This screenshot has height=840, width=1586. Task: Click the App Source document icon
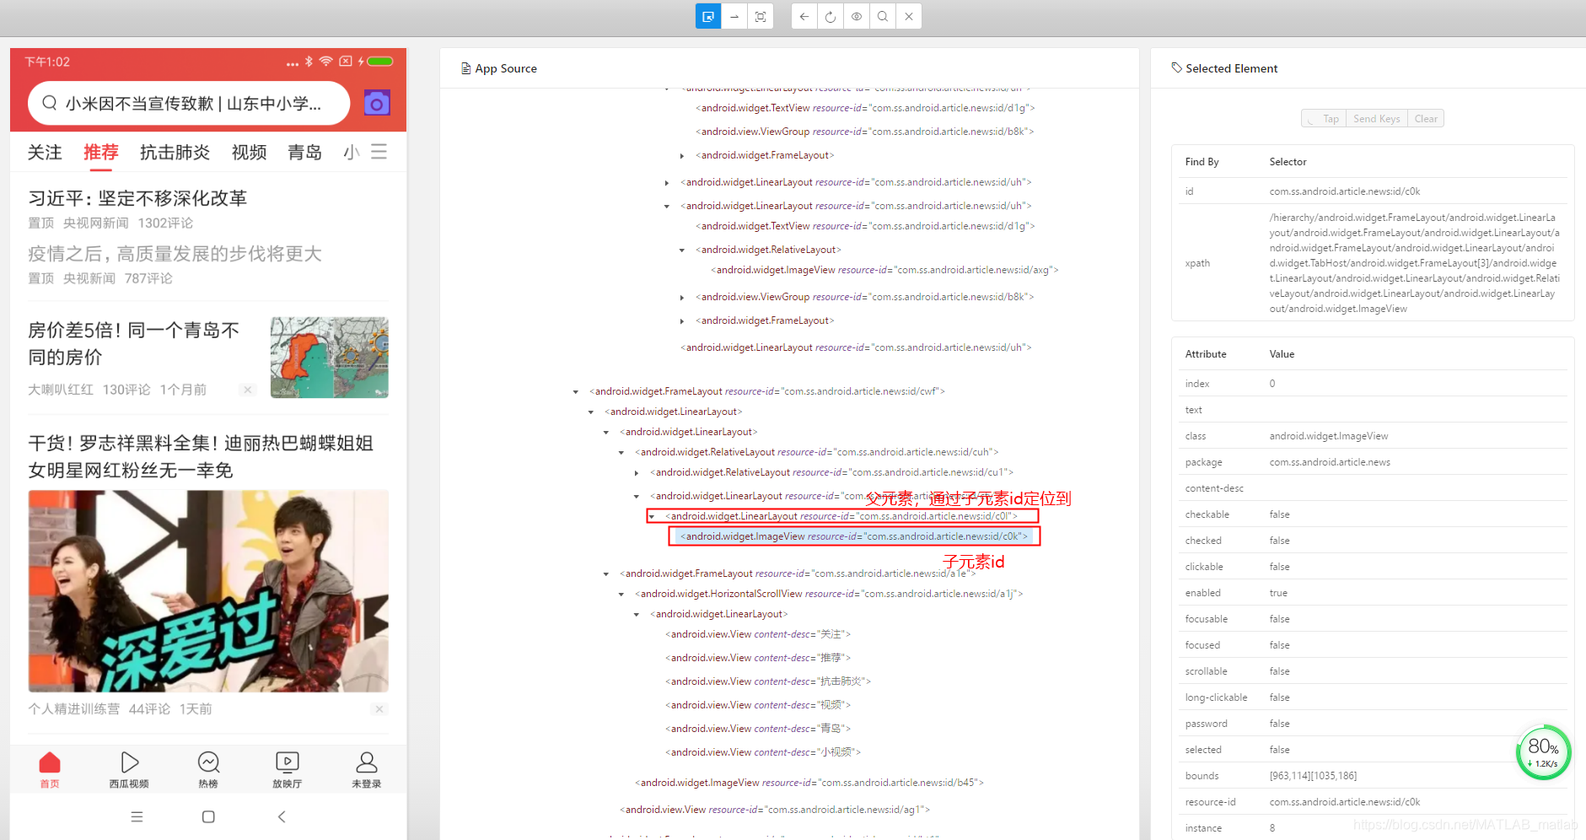(x=465, y=68)
